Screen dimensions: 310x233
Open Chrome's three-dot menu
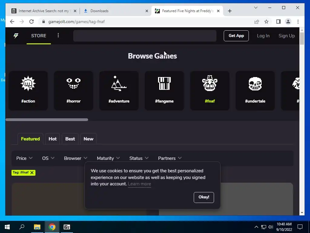(298, 22)
